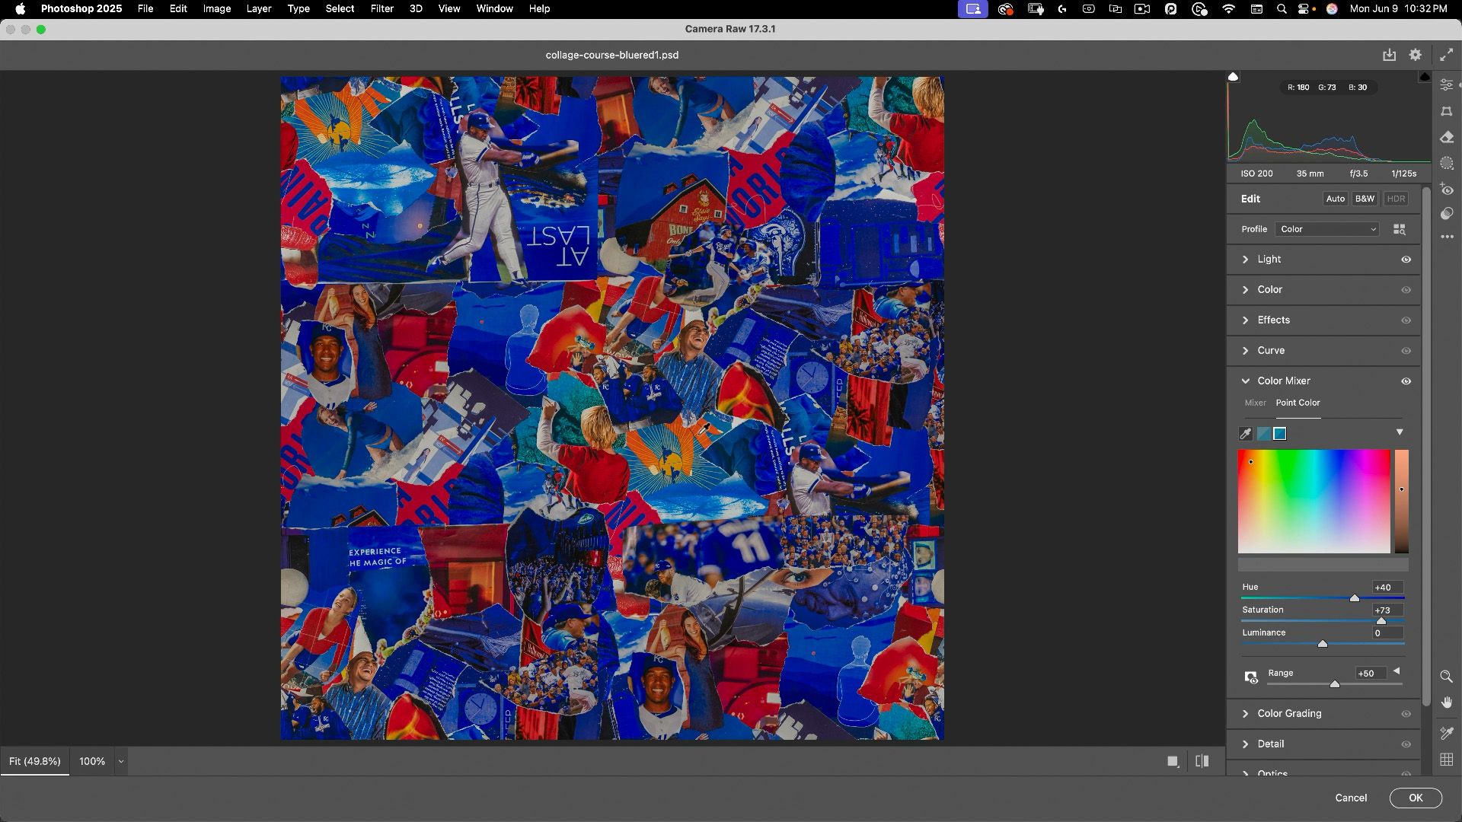
Task: Toggle the visualize range option
Action: click(x=1250, y=677)
